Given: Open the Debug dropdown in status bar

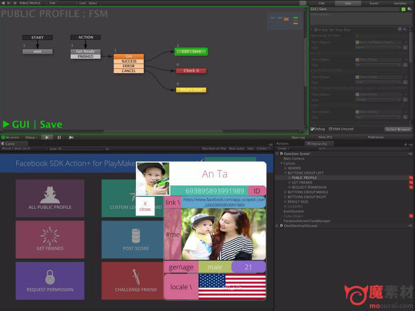Looking at the screenshot, I should 31,137.
